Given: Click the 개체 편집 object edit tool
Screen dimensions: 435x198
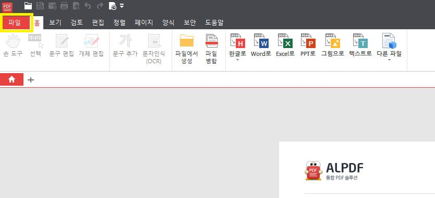Looking at the screenshot, I should pyautogui.click(x=91, y=45).
